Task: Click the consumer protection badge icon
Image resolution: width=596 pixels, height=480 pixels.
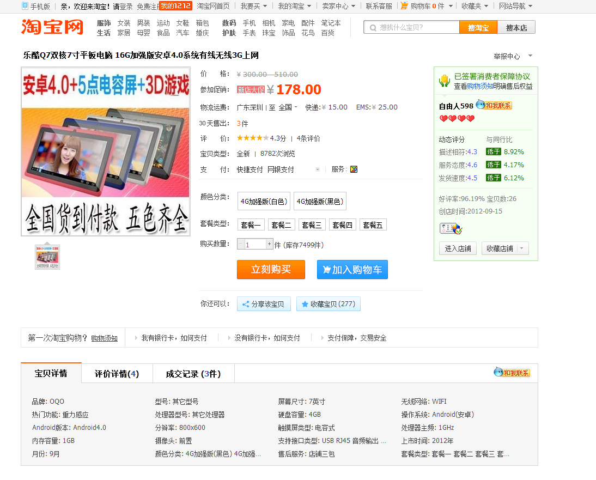Action: click(445, 81)
